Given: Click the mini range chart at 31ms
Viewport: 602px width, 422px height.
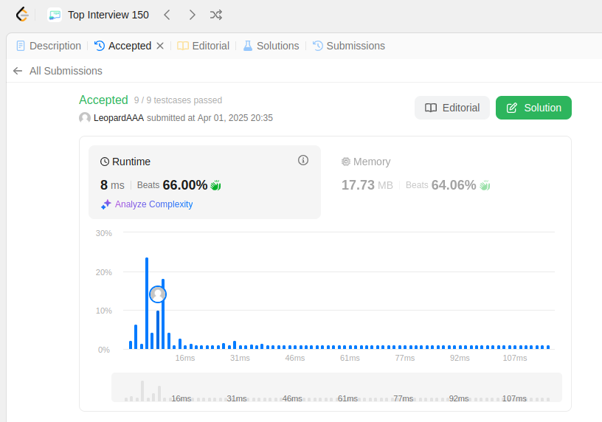Looking at the screenshot, I should (x=237, y=398).
